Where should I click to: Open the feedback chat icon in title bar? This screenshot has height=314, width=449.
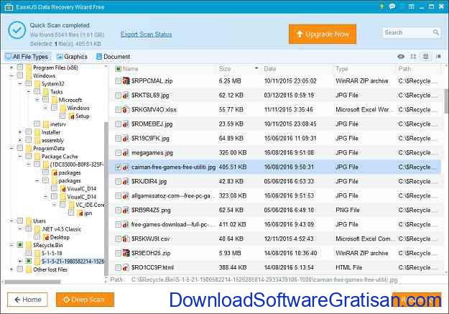click(392, 6)
